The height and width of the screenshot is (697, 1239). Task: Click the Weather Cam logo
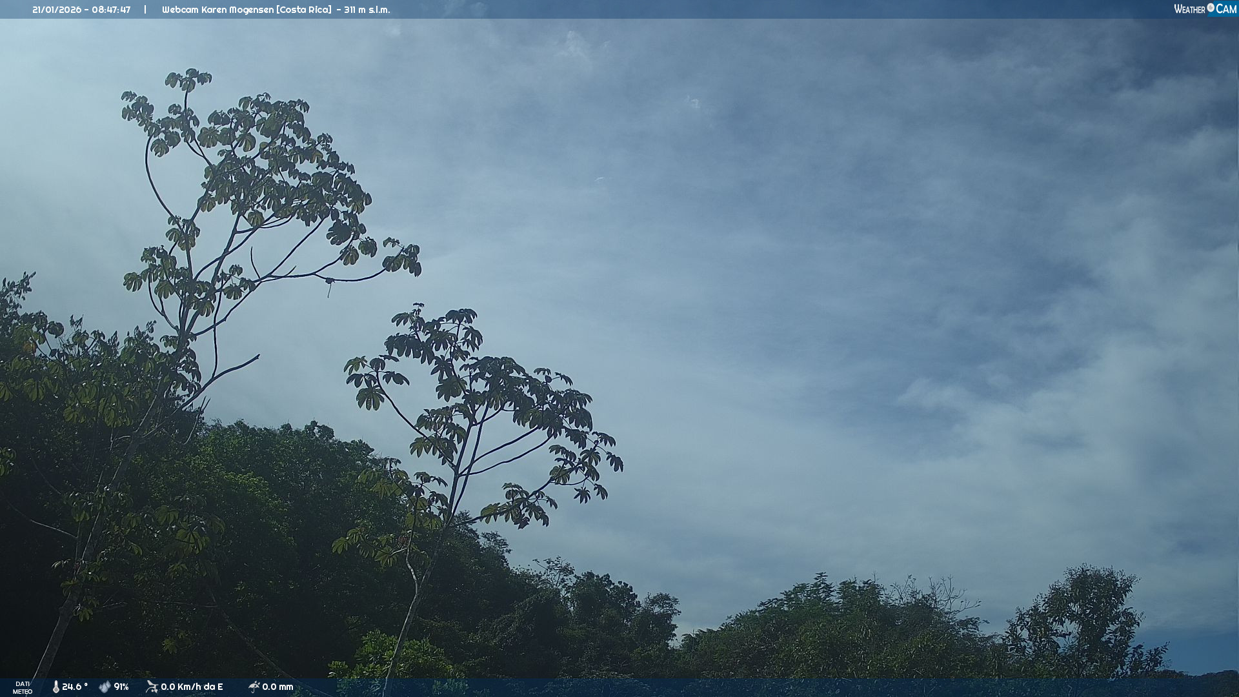(1205, 9)
